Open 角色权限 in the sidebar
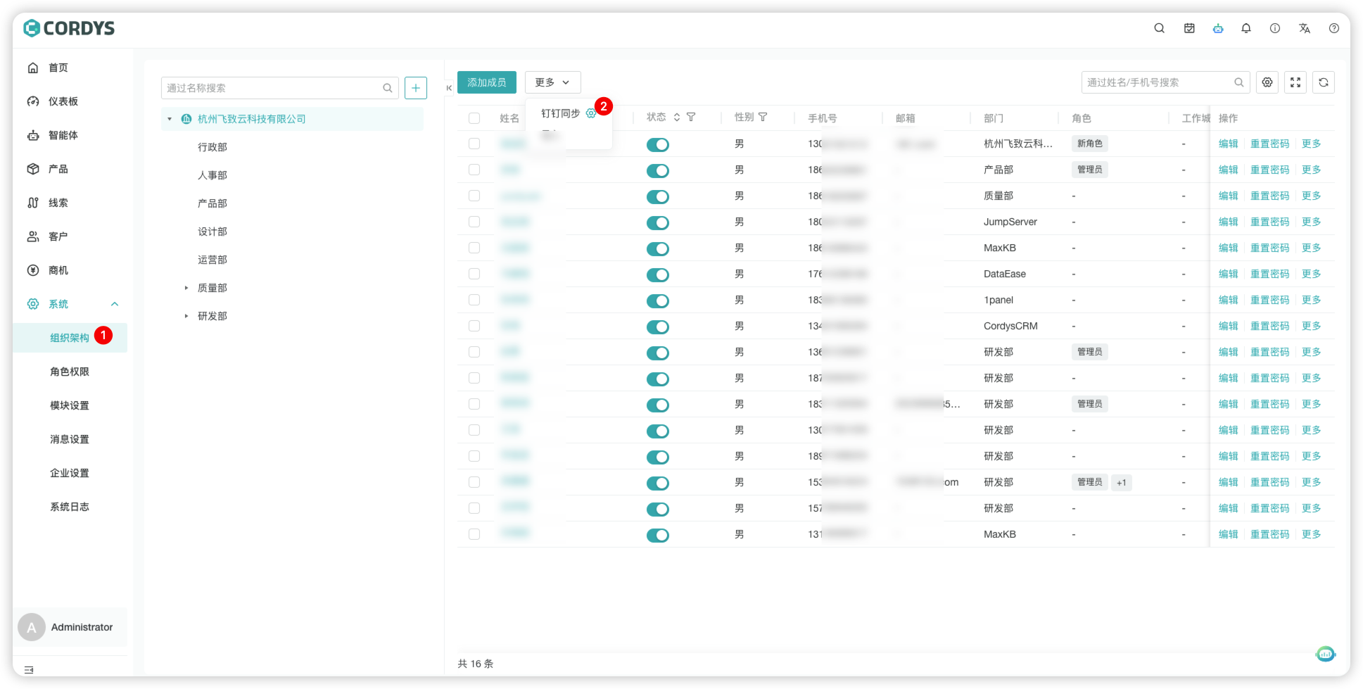This screenshot has height=689, width=1363. pyautogui.click(x=69, y=372)
